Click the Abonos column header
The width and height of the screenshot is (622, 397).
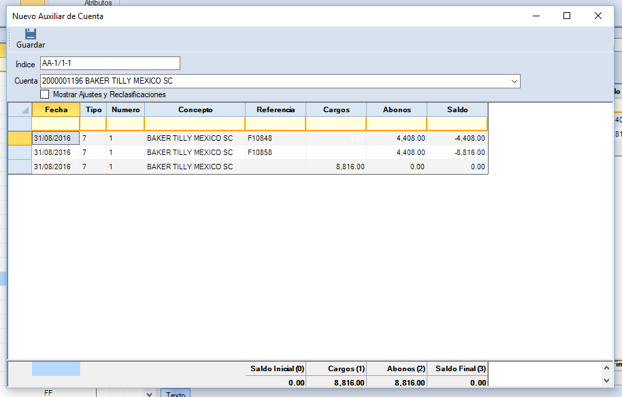pos(397,109)
